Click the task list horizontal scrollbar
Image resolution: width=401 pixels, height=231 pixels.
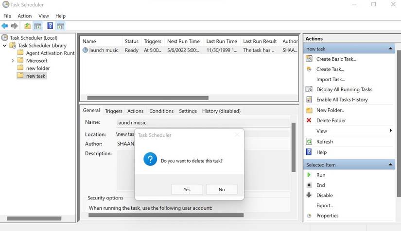(146, 98)
